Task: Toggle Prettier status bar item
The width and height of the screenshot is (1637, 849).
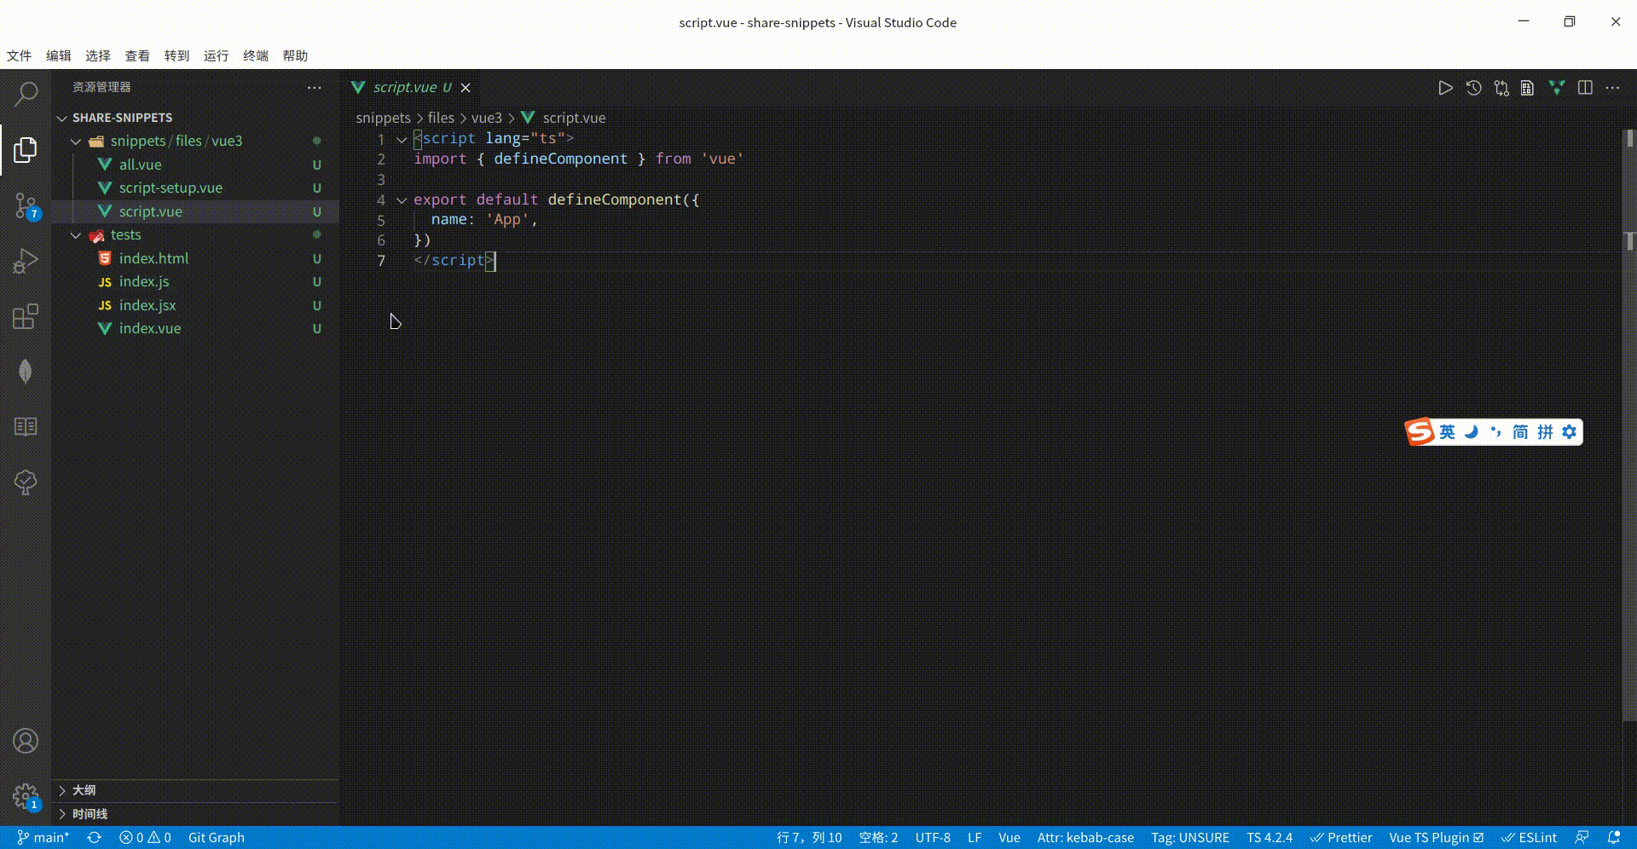Action: click(x=1341, y=837)
